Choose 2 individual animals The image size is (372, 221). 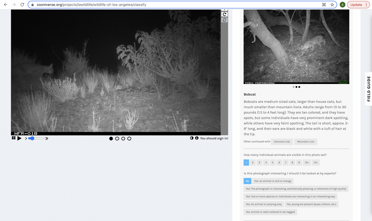pyautogui.click(x=253, y=162)
